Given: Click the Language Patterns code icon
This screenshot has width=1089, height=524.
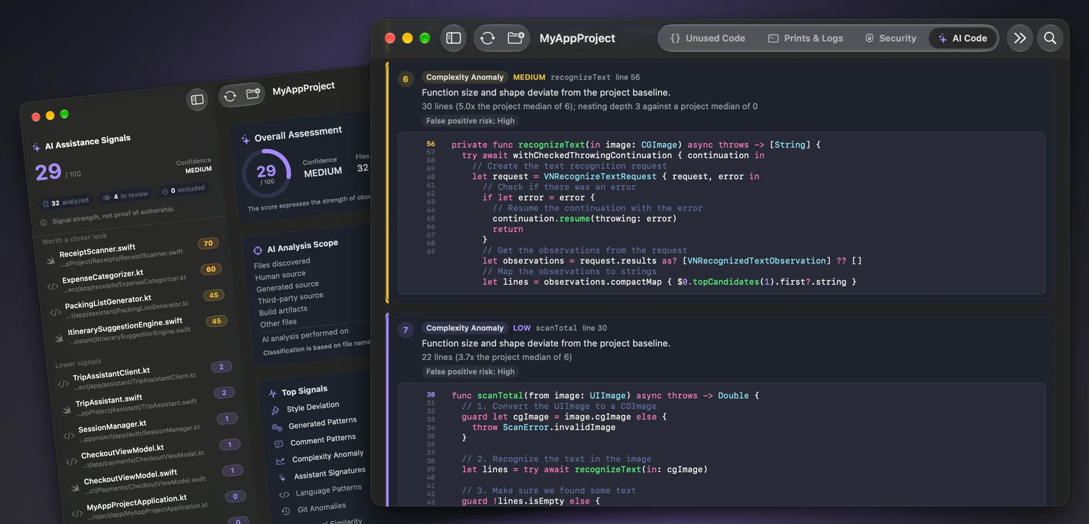Looking at the screenshot, I should point(284,495).
